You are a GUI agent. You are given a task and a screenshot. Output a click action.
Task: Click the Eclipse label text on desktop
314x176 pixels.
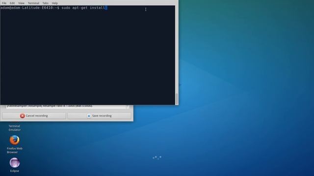point(15,171)
